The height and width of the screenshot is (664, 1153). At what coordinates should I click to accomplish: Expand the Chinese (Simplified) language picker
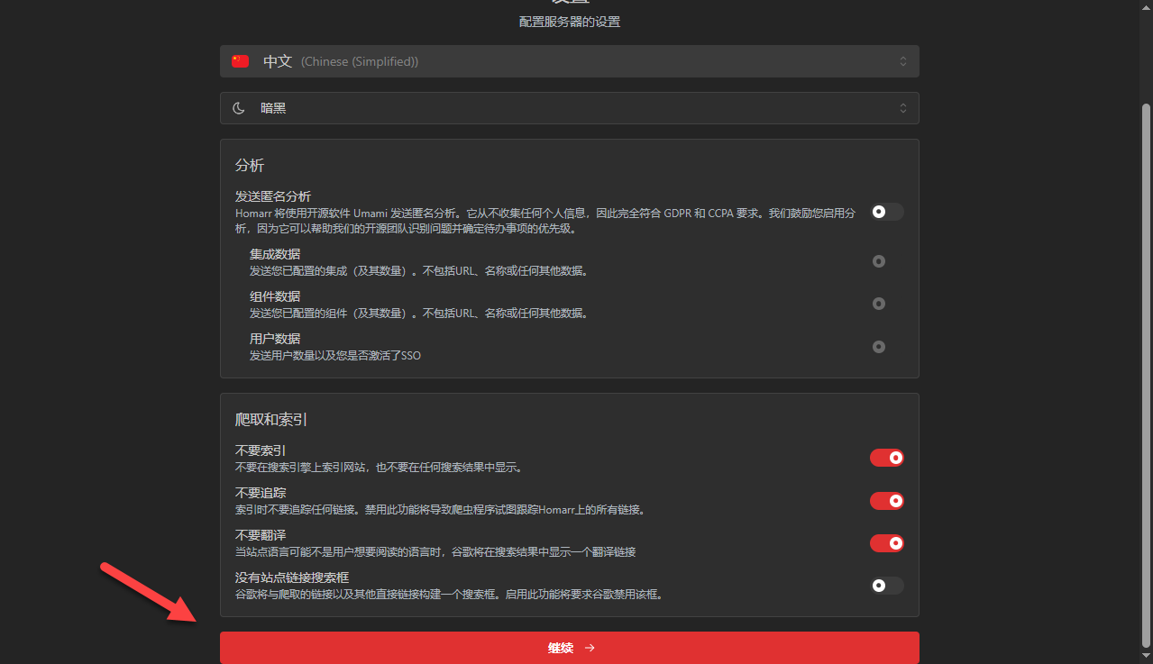point(569,60)
